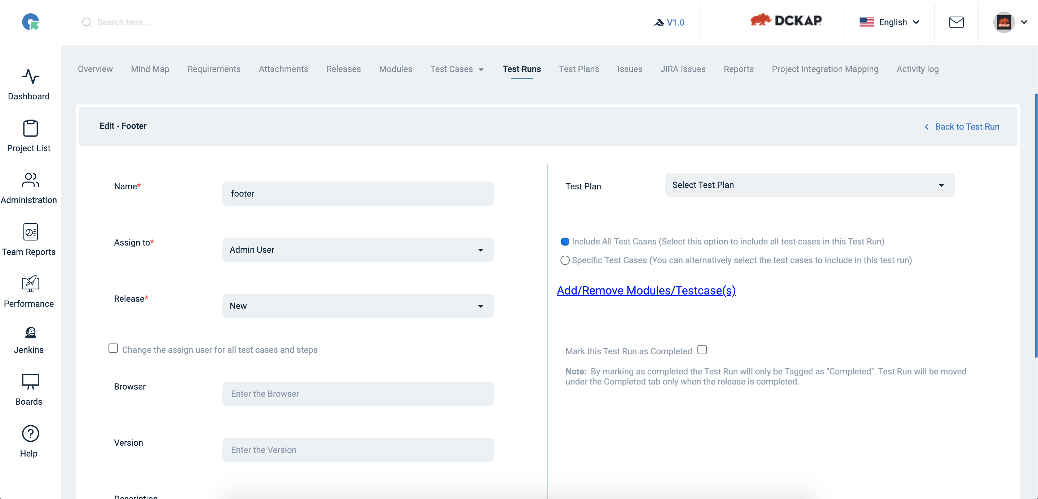Open the Team Reports icon

[x=30, y=232]
